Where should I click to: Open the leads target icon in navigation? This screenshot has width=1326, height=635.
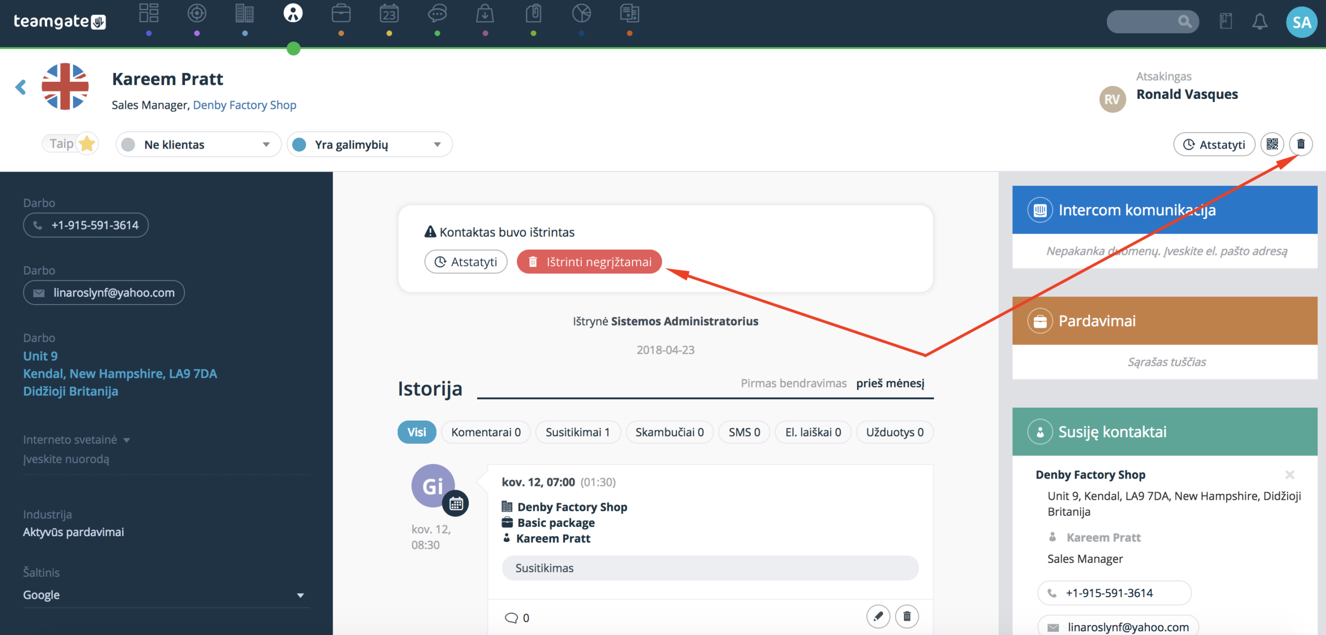click(197, 13)
